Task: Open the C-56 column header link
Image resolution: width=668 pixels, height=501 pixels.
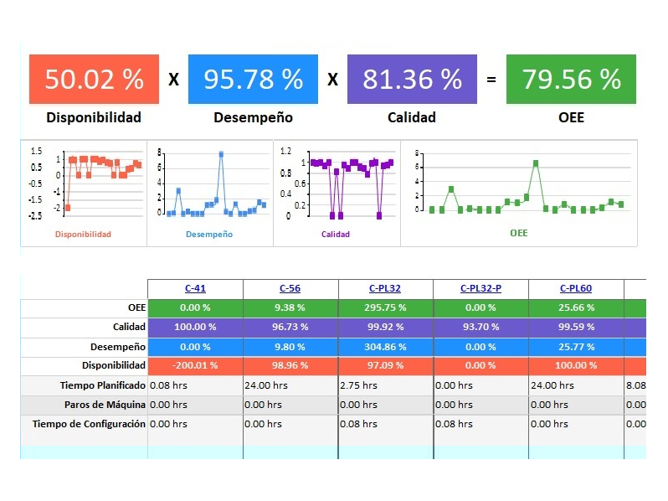Action: [x=290, y=289]
